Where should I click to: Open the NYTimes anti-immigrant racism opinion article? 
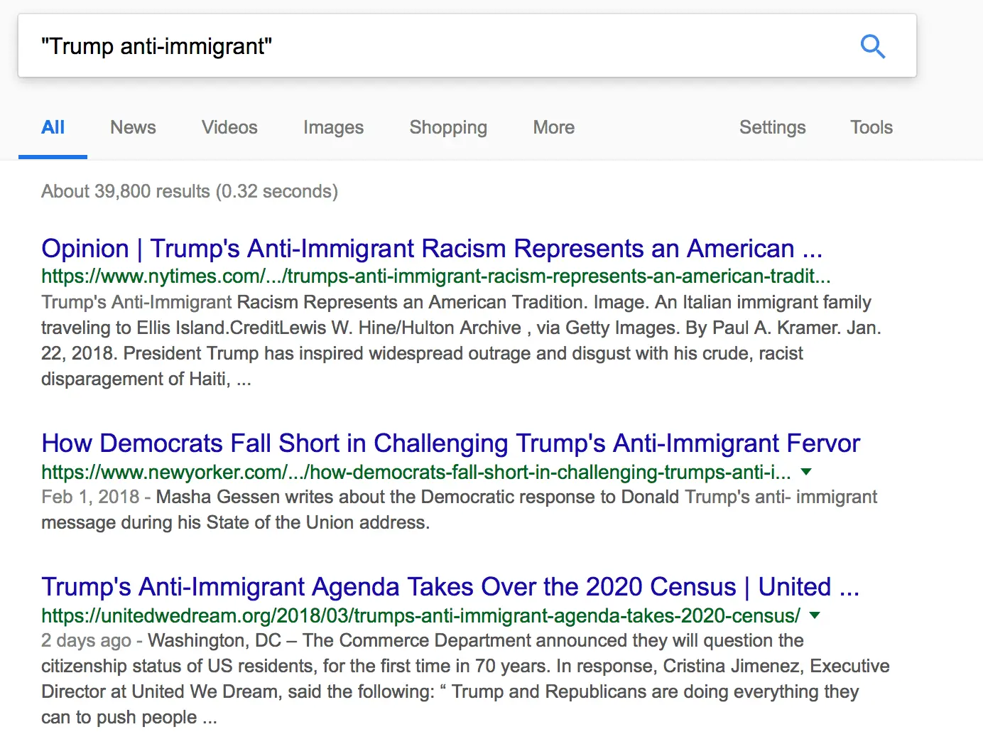click(x=431, y=249)
